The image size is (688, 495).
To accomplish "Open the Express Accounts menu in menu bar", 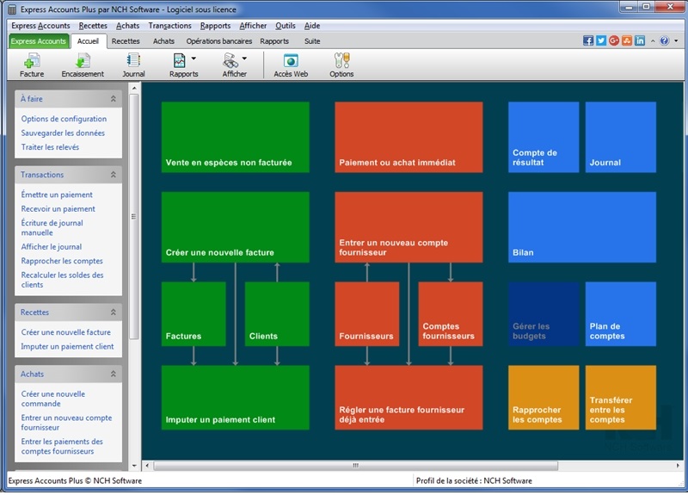I will coord(40,26).
